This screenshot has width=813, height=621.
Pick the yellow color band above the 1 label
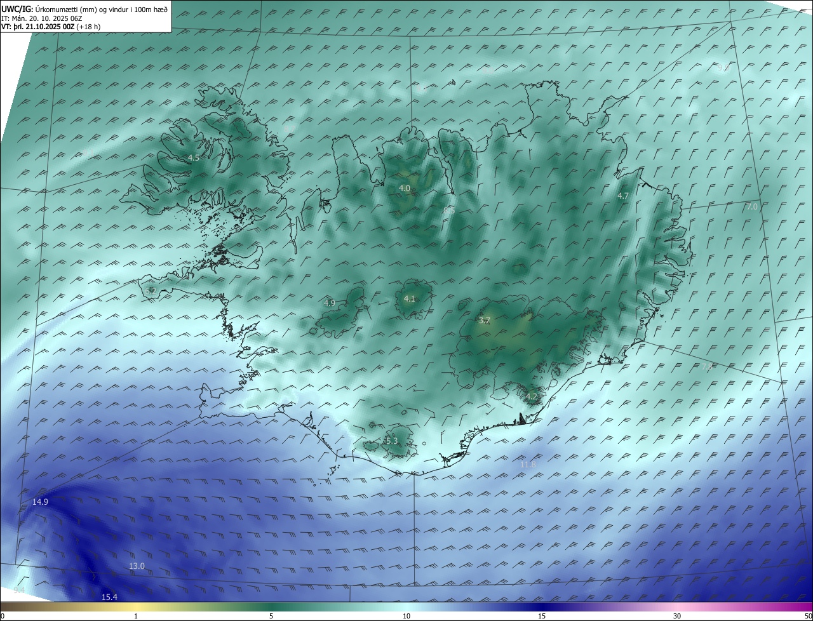[136, 606]
